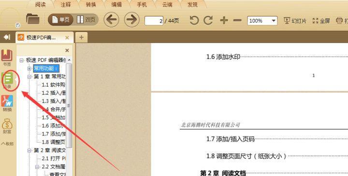Switch to 单页 single page view
The height and width of the screenshot is (176, 348).
pos(60,20)
